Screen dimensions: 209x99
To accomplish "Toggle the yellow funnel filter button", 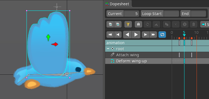I will [x=128, y=24].
